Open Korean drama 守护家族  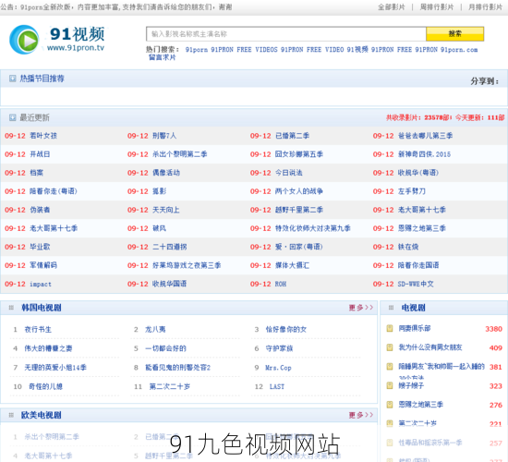click(x=279, y=348)
